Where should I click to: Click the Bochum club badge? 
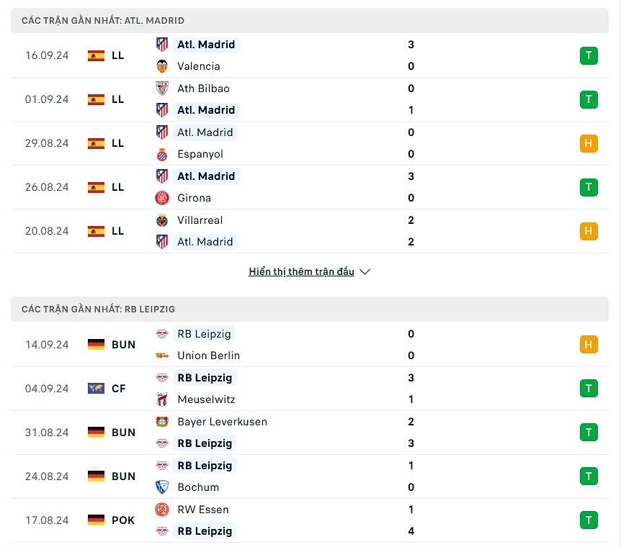[162, 487]
